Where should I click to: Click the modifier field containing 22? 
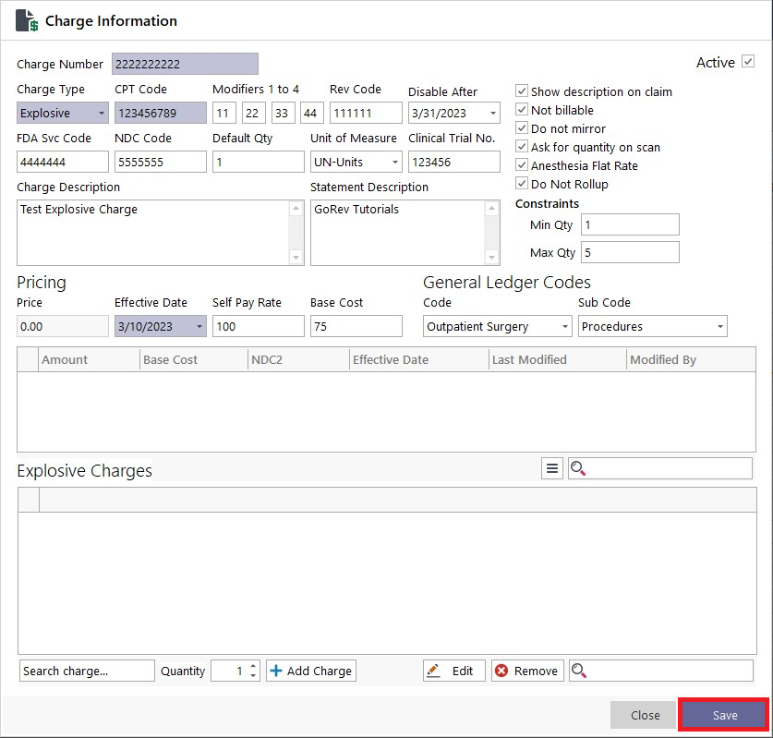click(254, 113)
